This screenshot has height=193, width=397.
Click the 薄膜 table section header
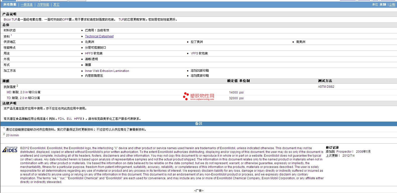tap(6, 81)
